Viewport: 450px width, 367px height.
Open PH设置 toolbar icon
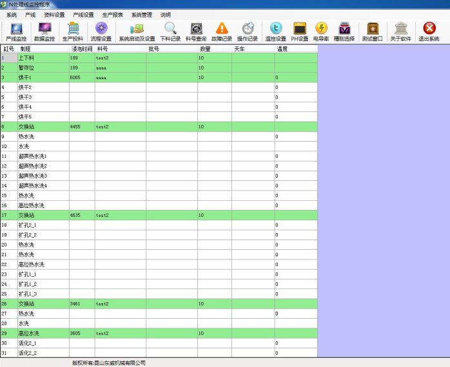click(299, 30)
